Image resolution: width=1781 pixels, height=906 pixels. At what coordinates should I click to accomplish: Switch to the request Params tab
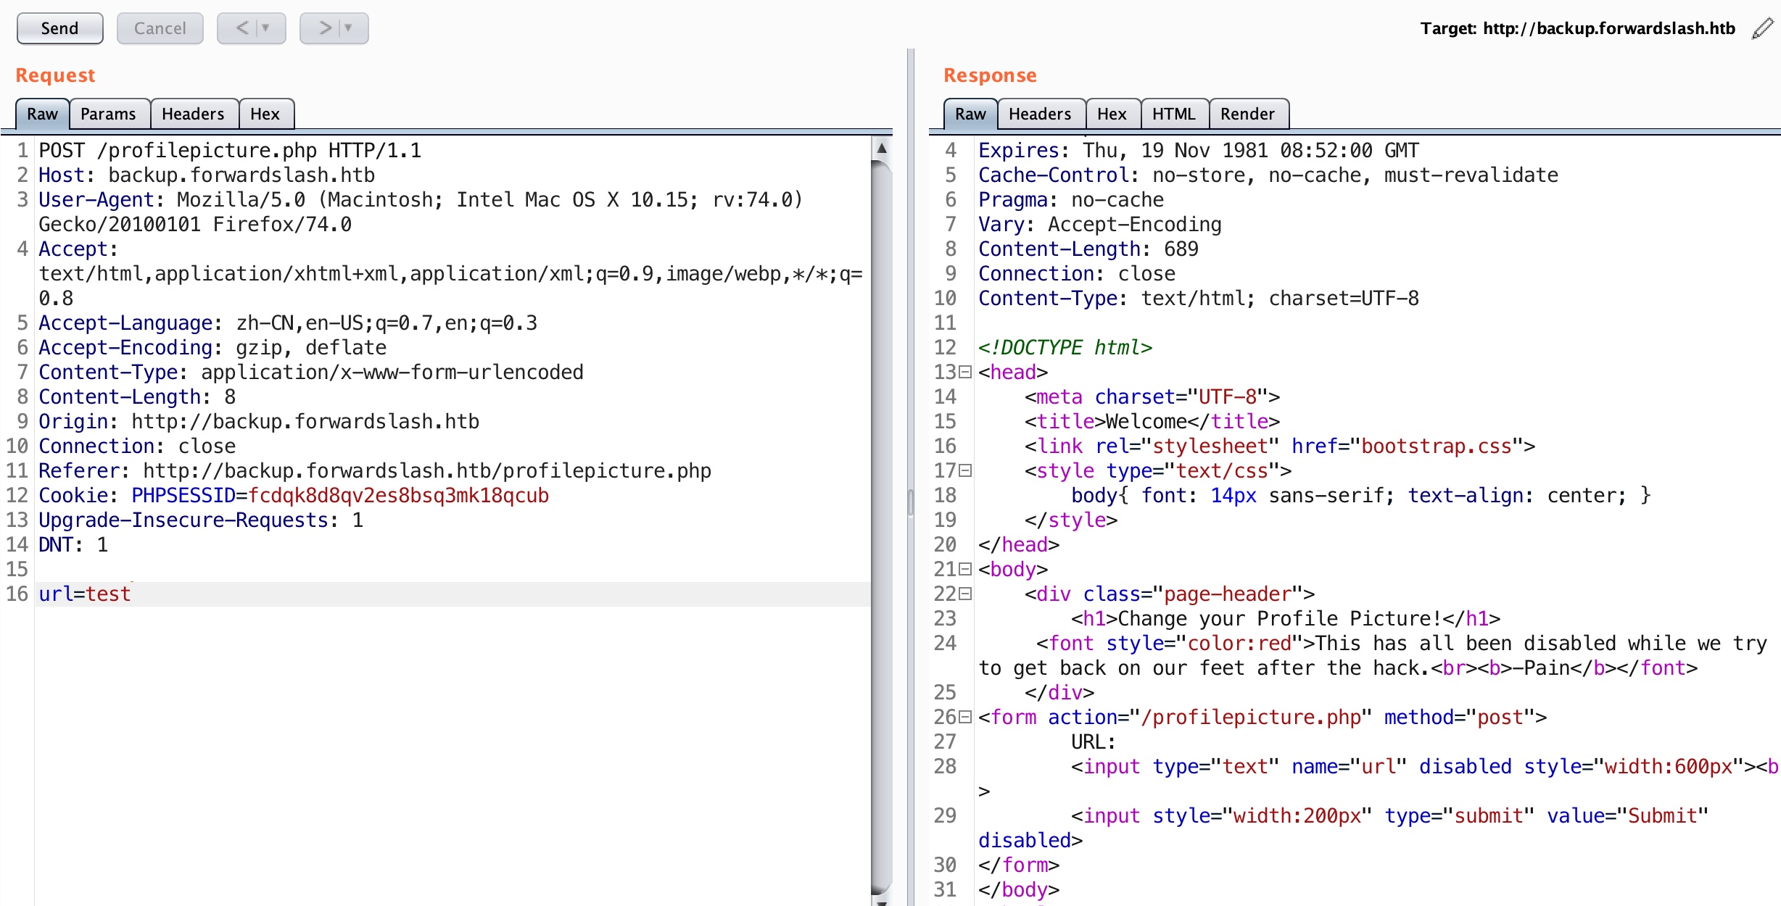pyautogui.click(x=108, y=114)
